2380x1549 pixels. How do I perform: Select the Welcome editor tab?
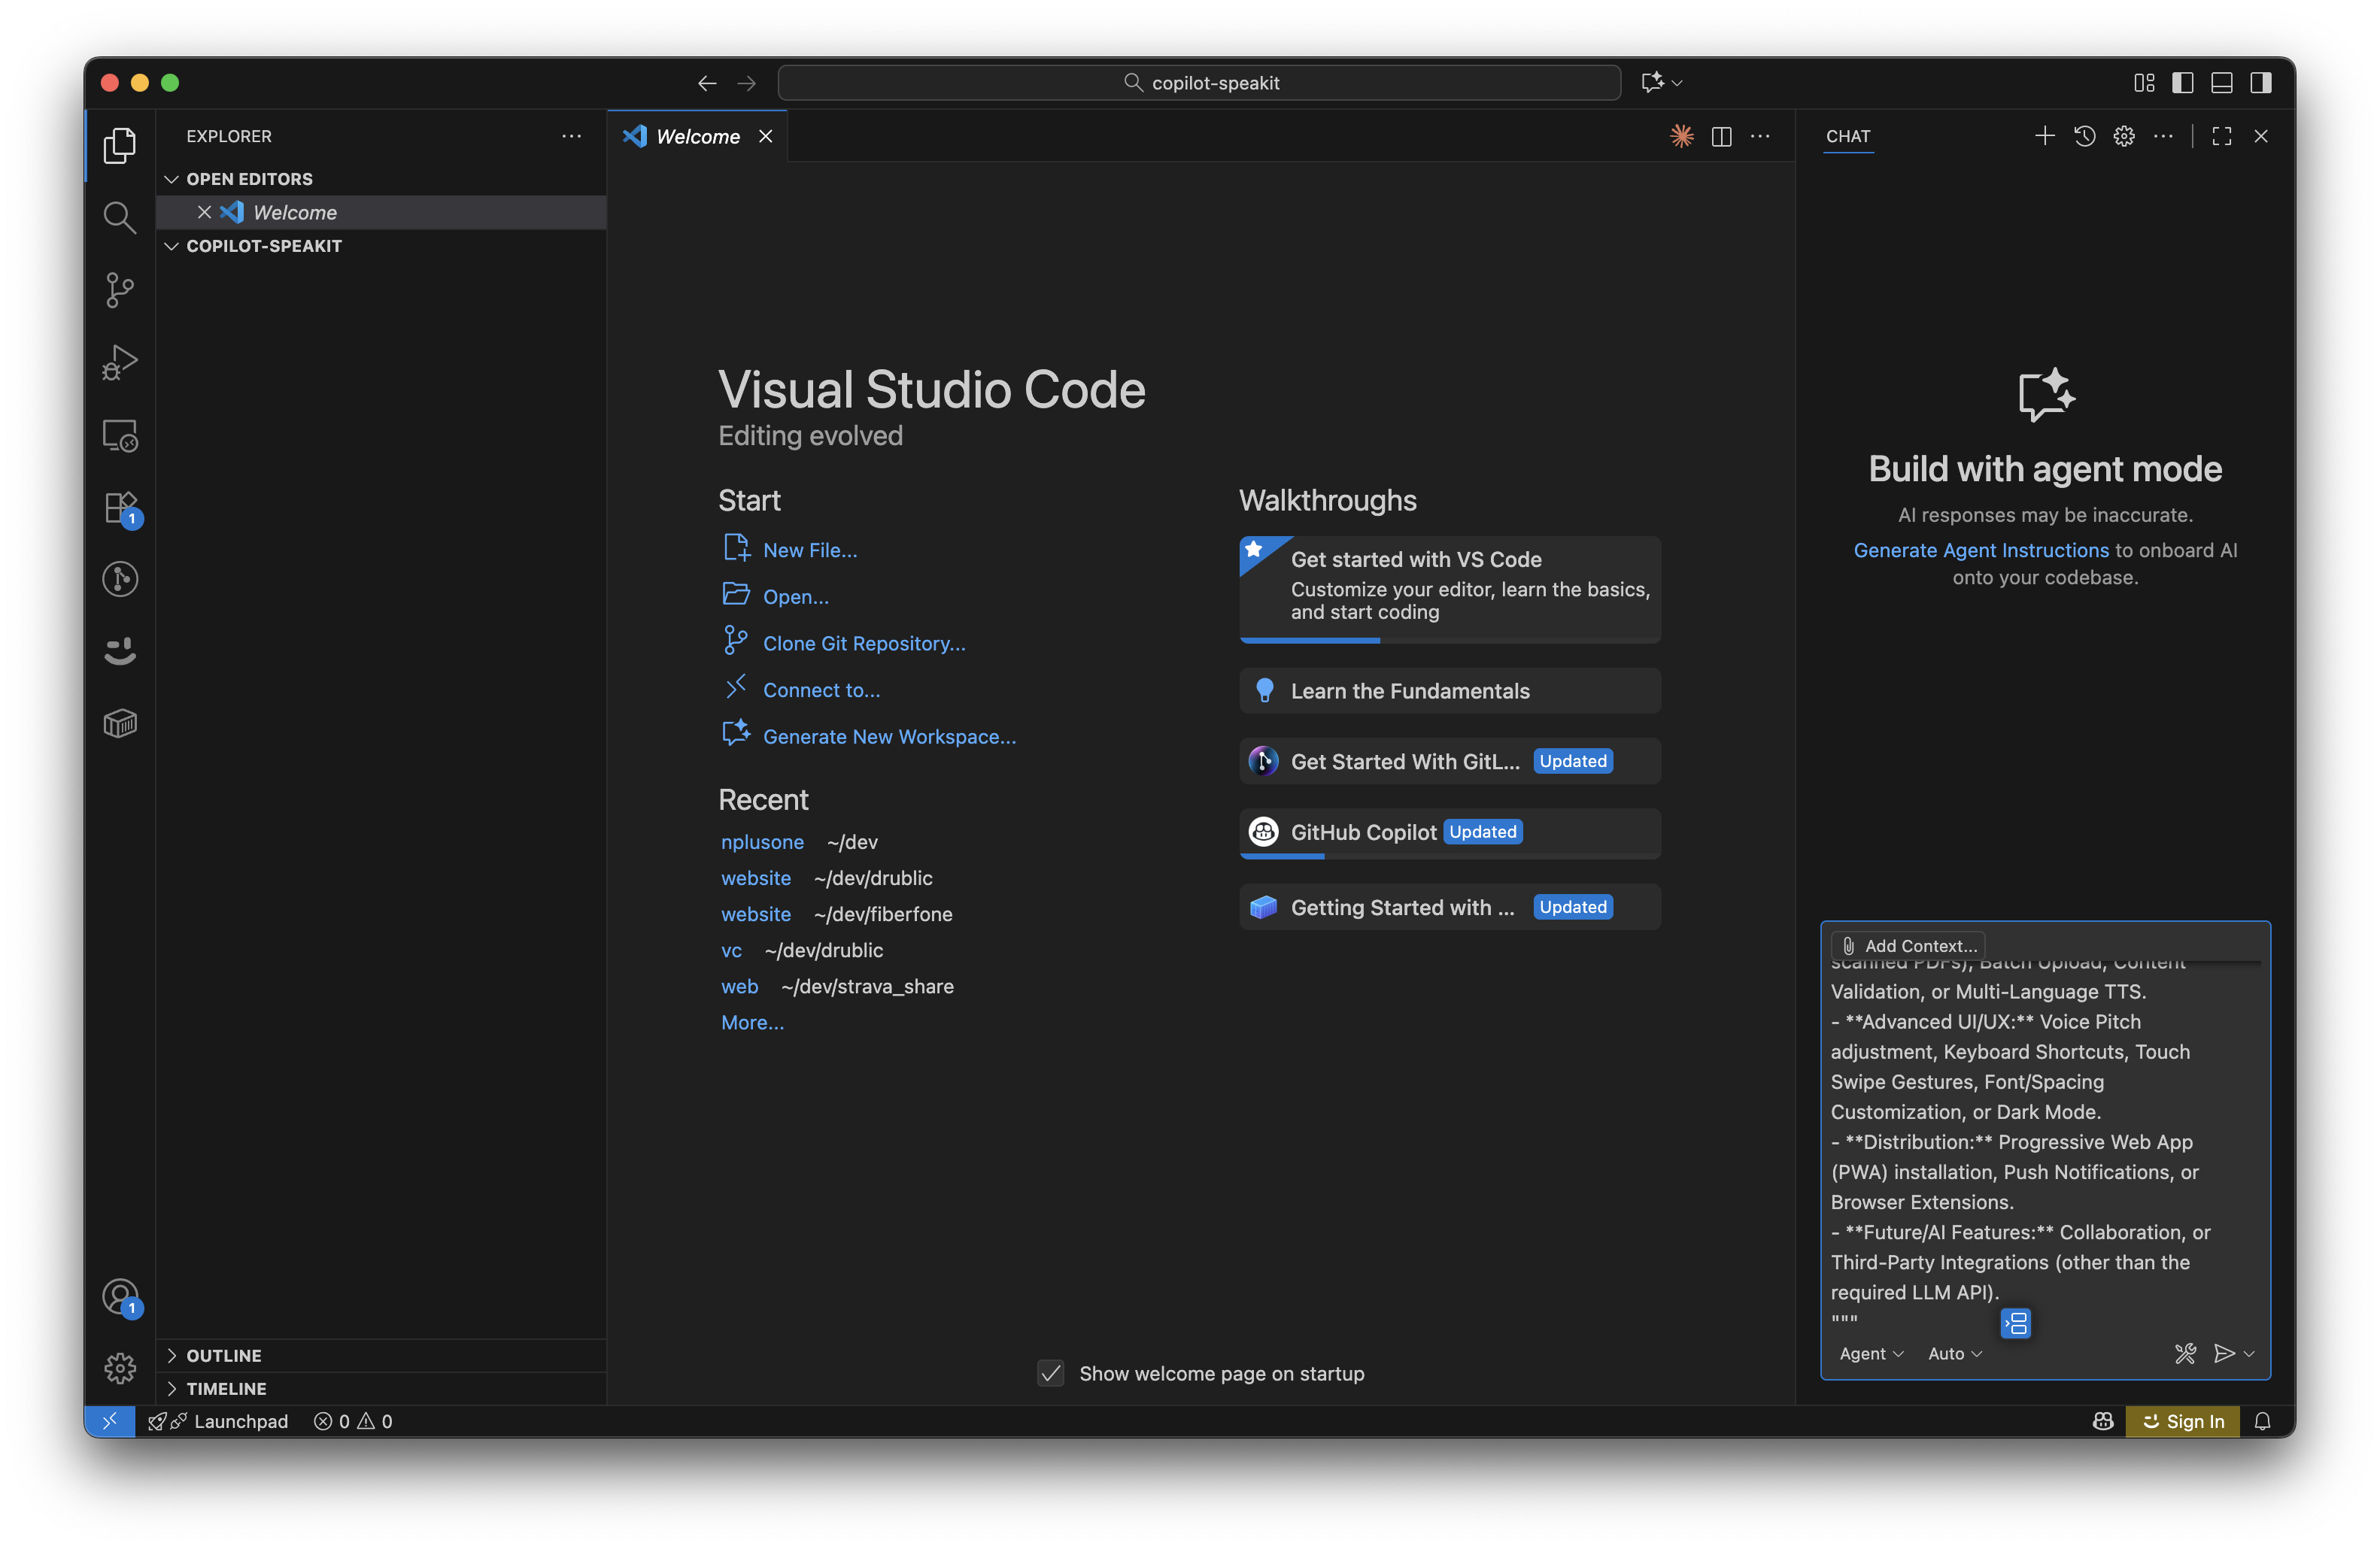[697, 137]
